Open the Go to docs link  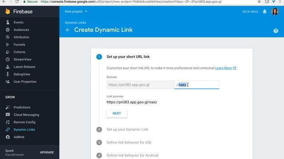[250, 11]
